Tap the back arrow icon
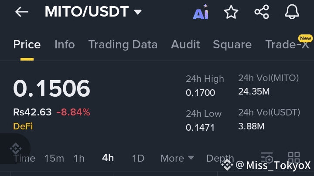Image resolution: width=314 pixels, height=176 pixels. tap(21, 12)
